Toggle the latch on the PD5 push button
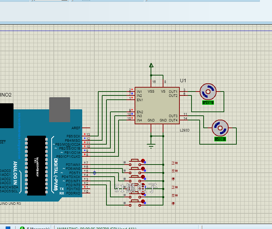 pyautogui.click(x=143, y=177)
